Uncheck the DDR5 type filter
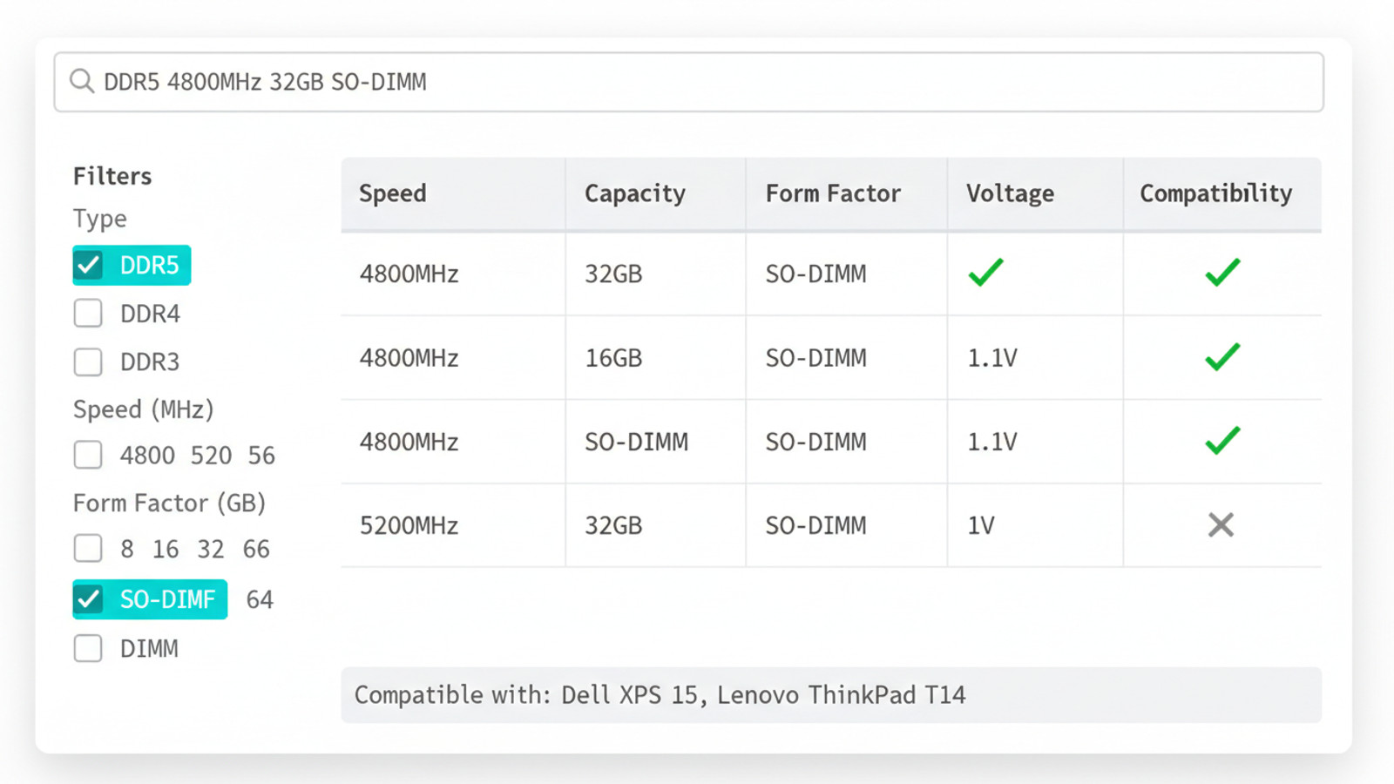 [88, 265]
